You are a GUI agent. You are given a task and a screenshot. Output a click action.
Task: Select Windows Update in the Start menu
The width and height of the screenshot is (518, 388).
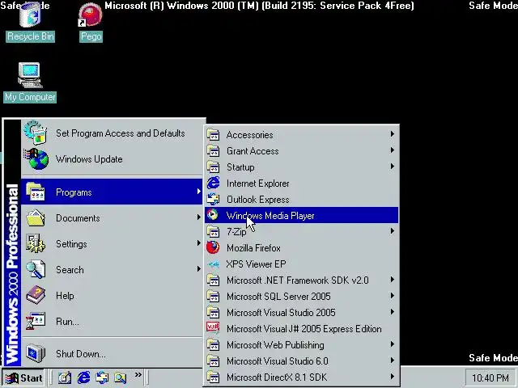pos(112,158)
